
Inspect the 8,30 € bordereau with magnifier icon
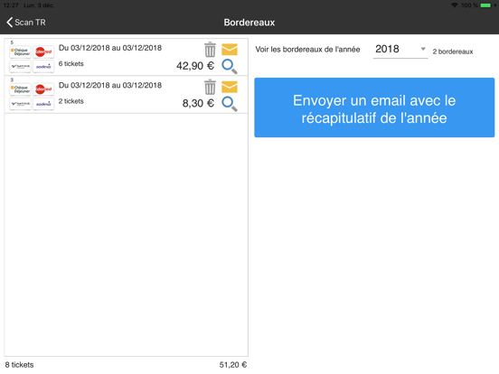pyautogui.click(x=230, y=104)
